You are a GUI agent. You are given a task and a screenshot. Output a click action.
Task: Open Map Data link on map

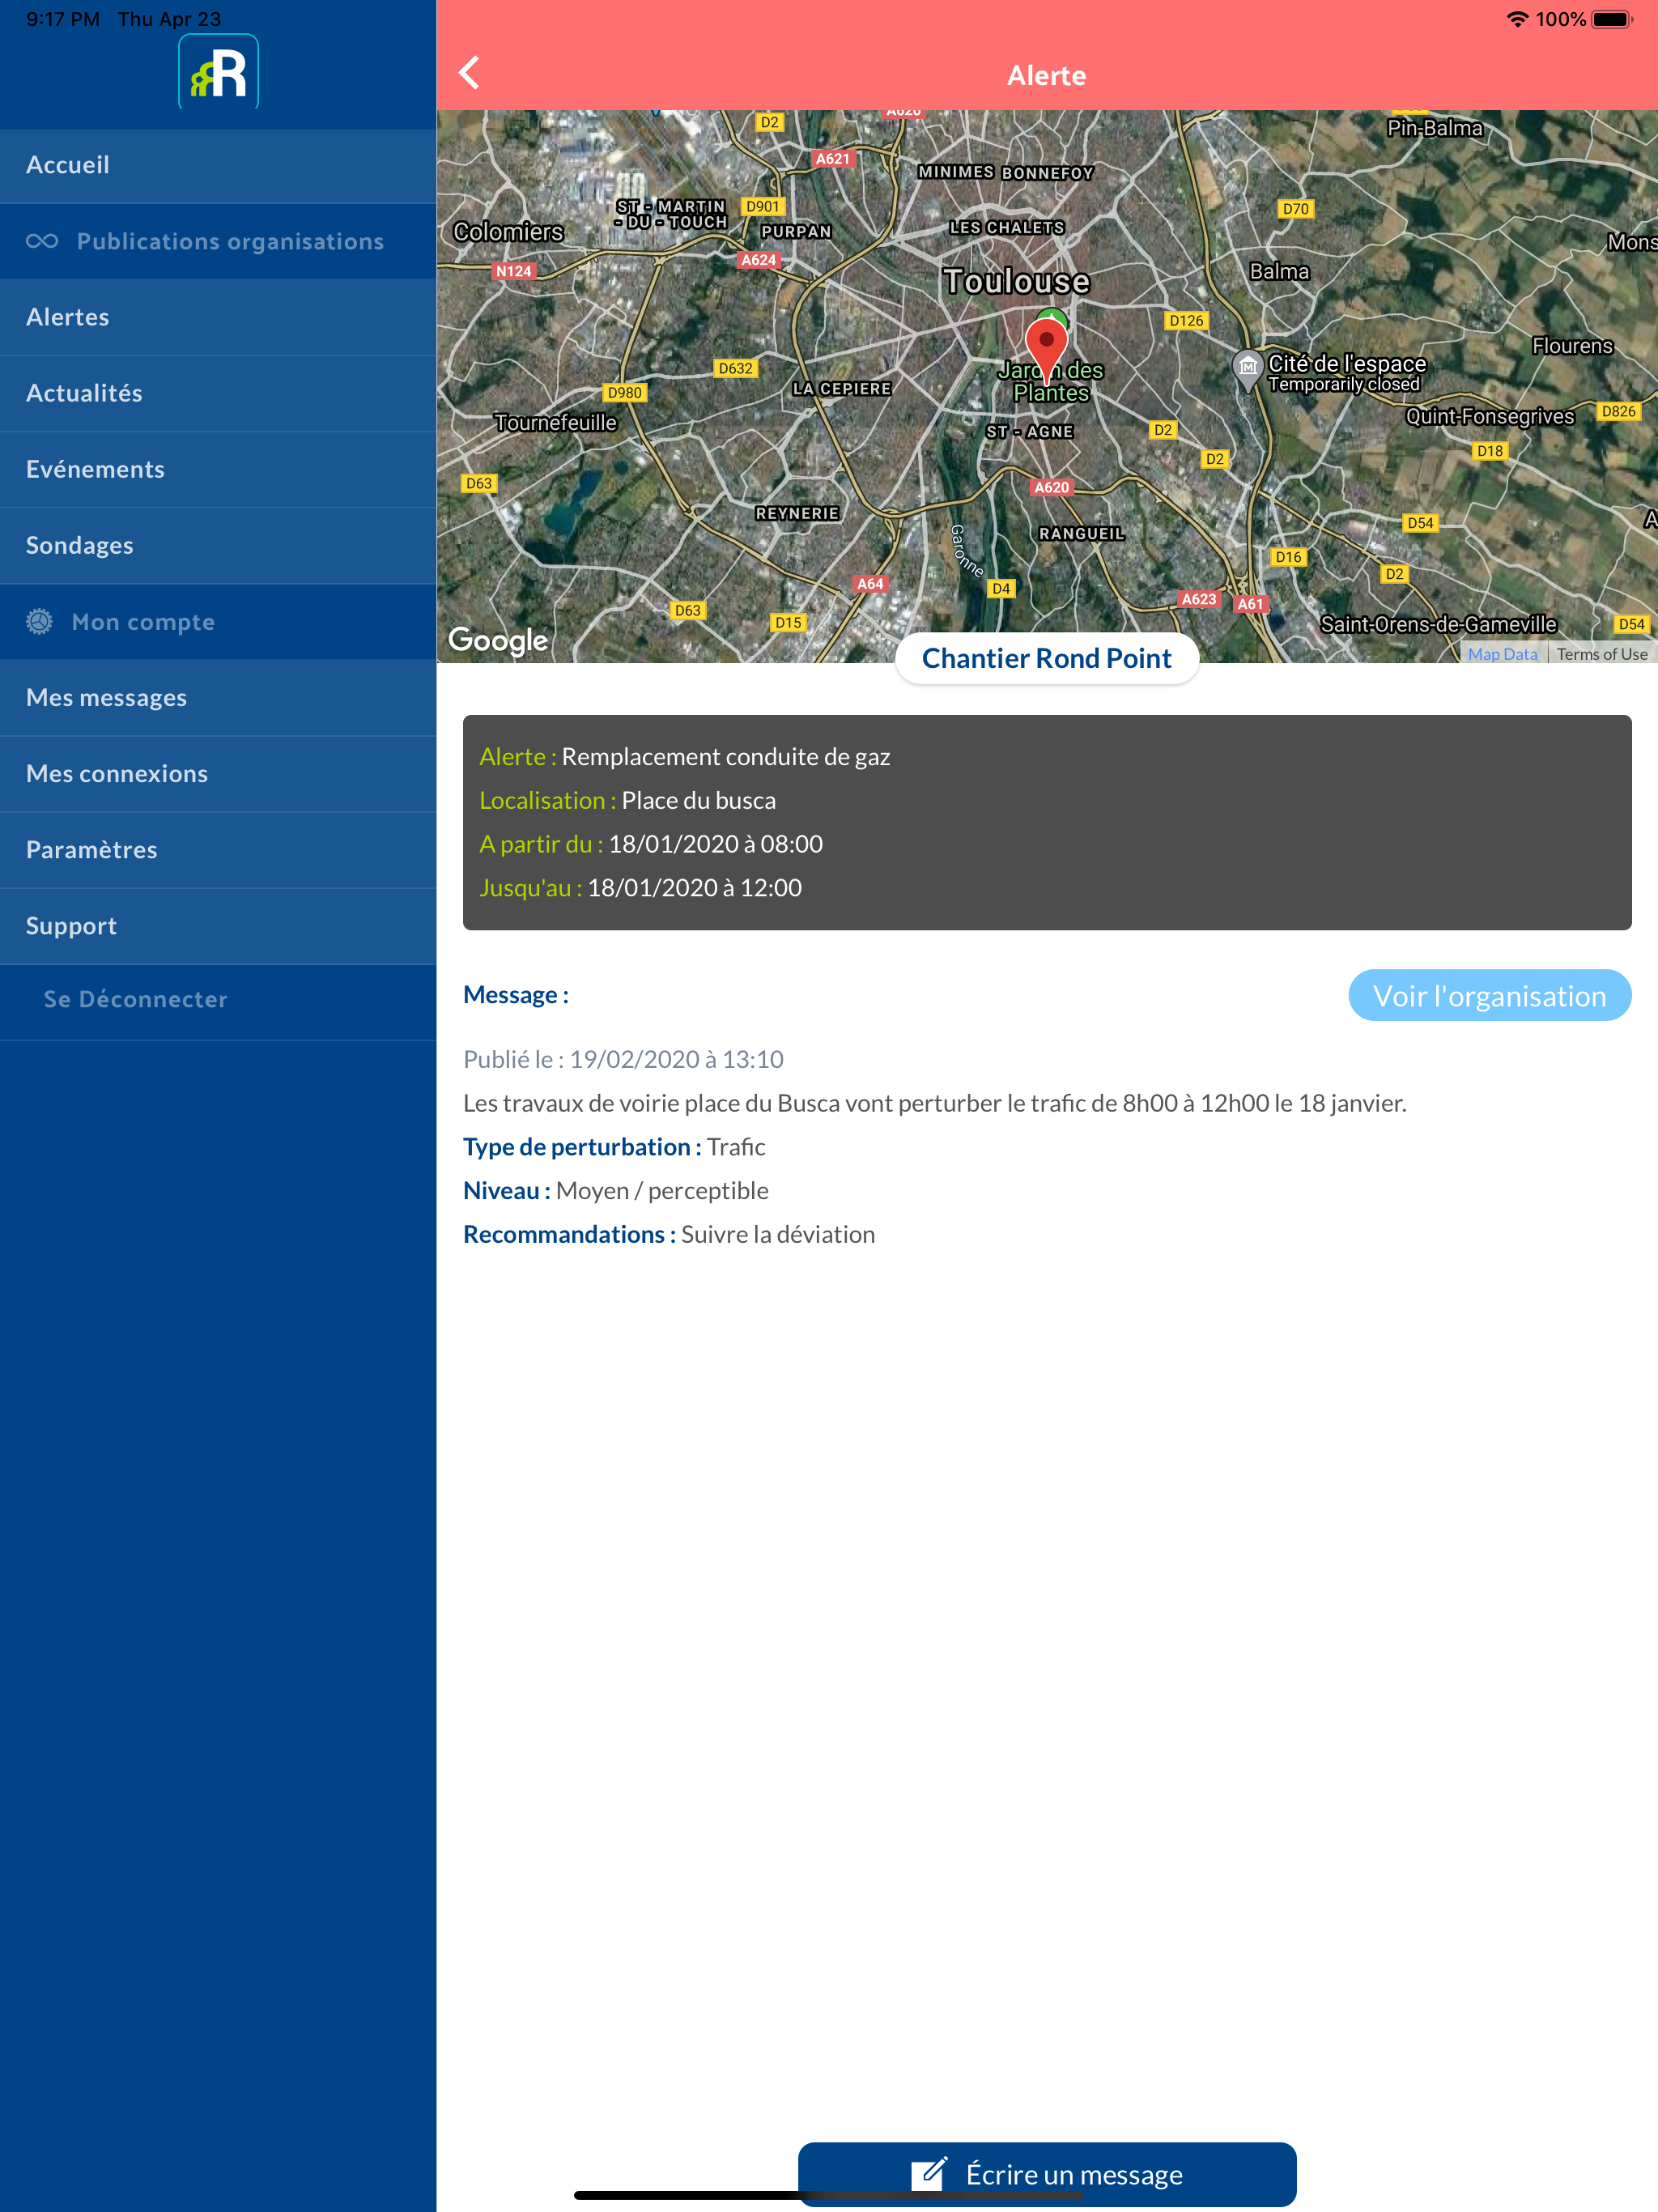tap(1502, 654)
